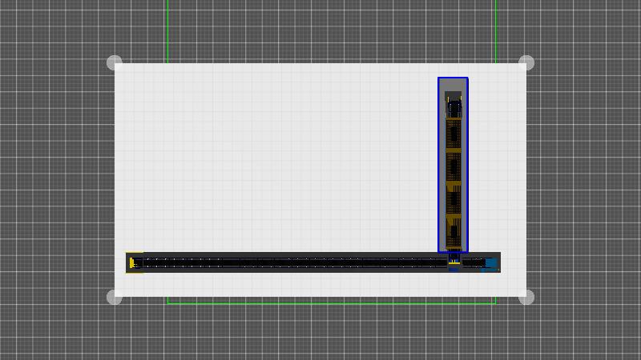Click the green line above floor's right side
Screen dimensions: 641x360
click(x=496, y=32)
